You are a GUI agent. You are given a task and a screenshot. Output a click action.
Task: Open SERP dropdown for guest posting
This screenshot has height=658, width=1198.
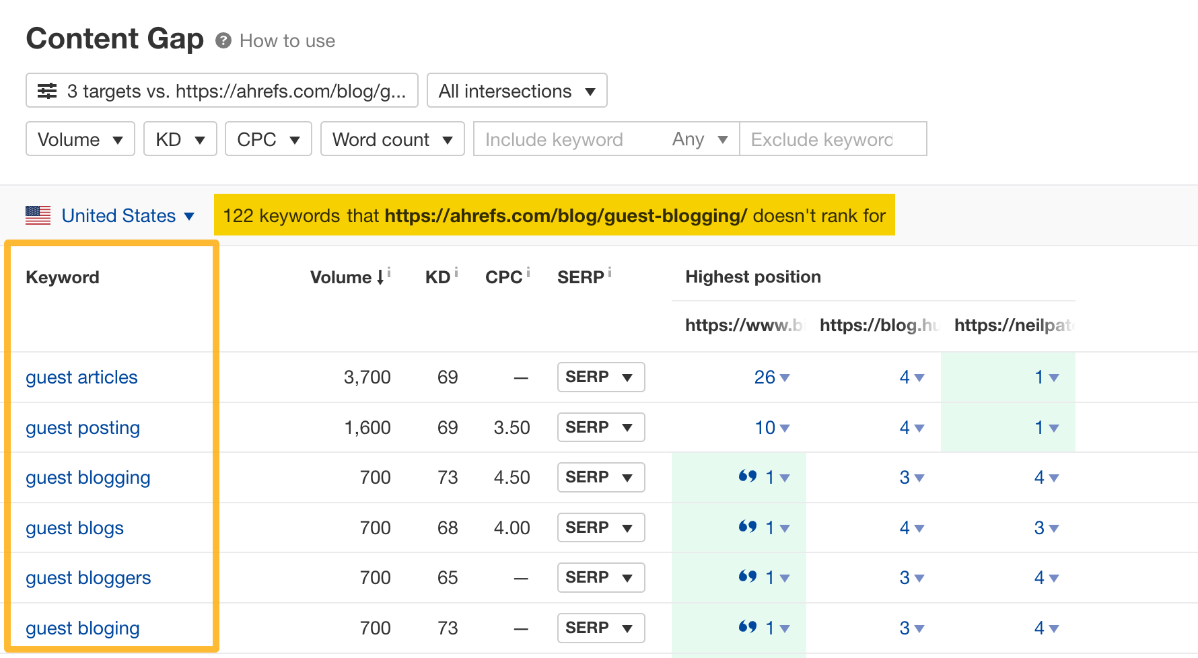(x=601, y=427)
